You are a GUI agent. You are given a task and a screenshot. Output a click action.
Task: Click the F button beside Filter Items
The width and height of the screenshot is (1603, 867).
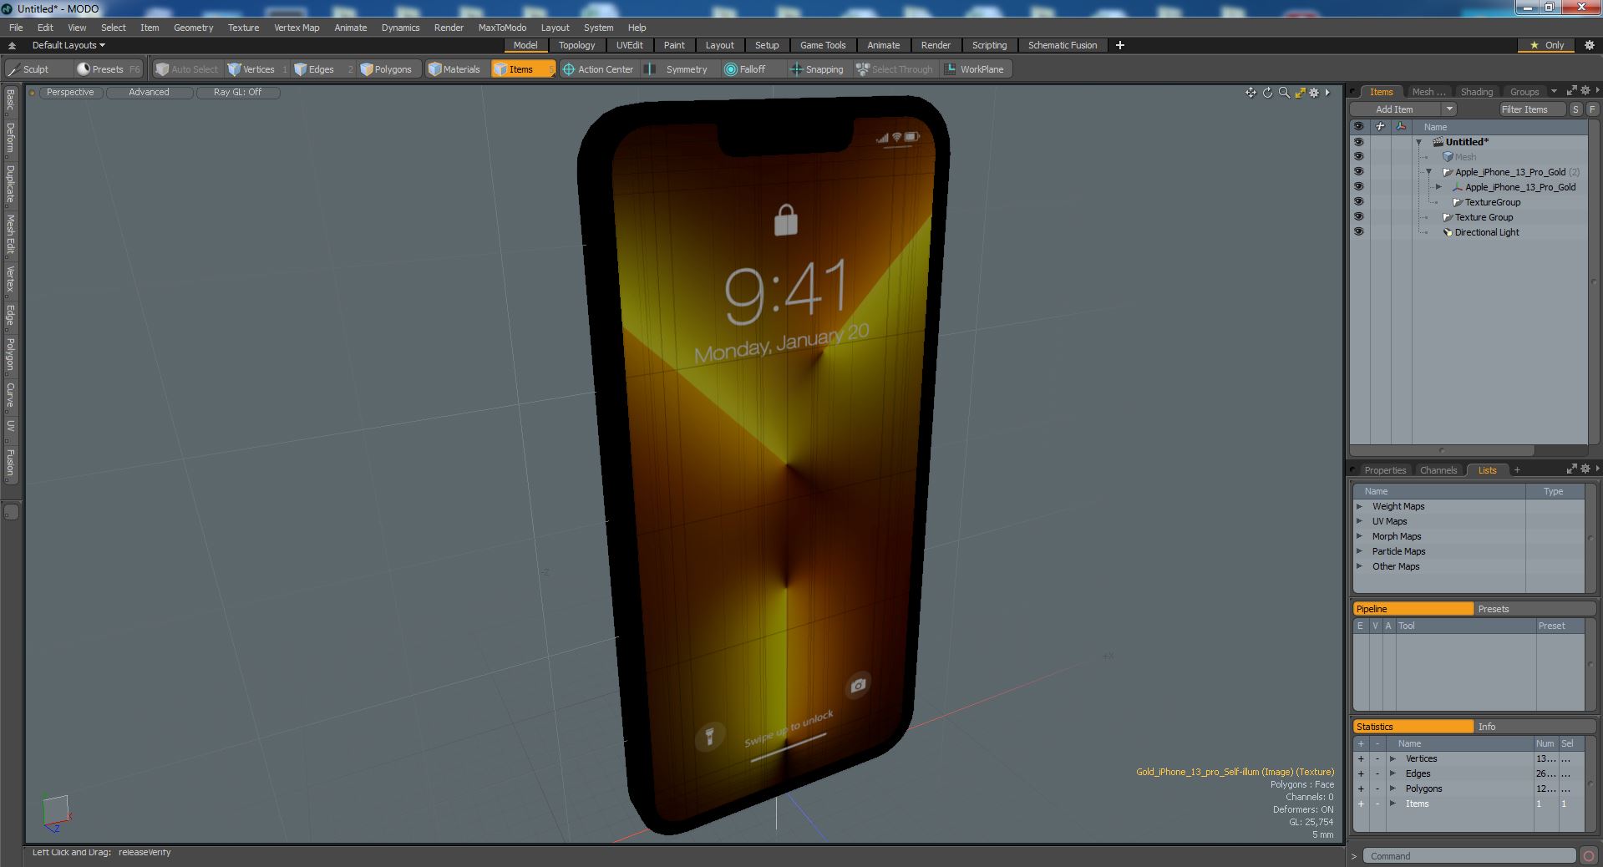coord(1592,109)
